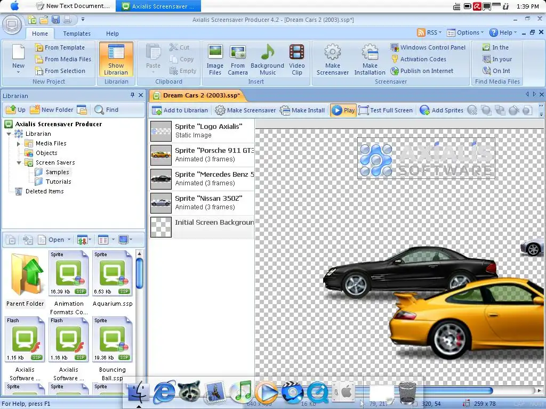Click Find in the Librarian toolbar
Image resolution: width=546 pixels, height=409 pixels.
[x=107, y=110]
